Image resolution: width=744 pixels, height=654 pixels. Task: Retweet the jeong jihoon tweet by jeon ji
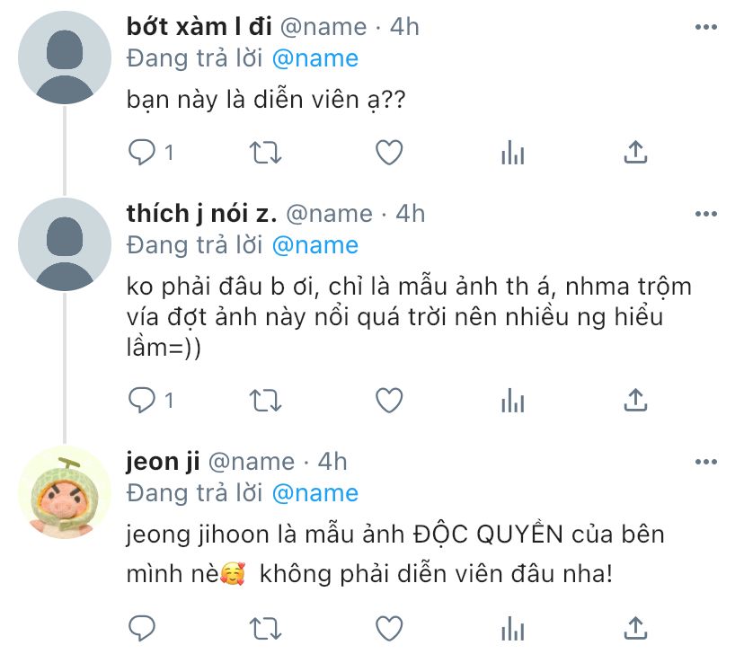pos(264,626)
